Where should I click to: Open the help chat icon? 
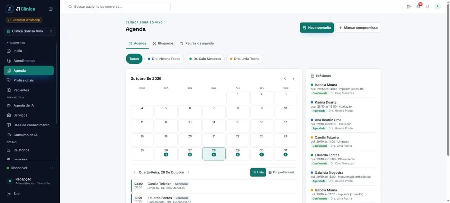(409, 6)
